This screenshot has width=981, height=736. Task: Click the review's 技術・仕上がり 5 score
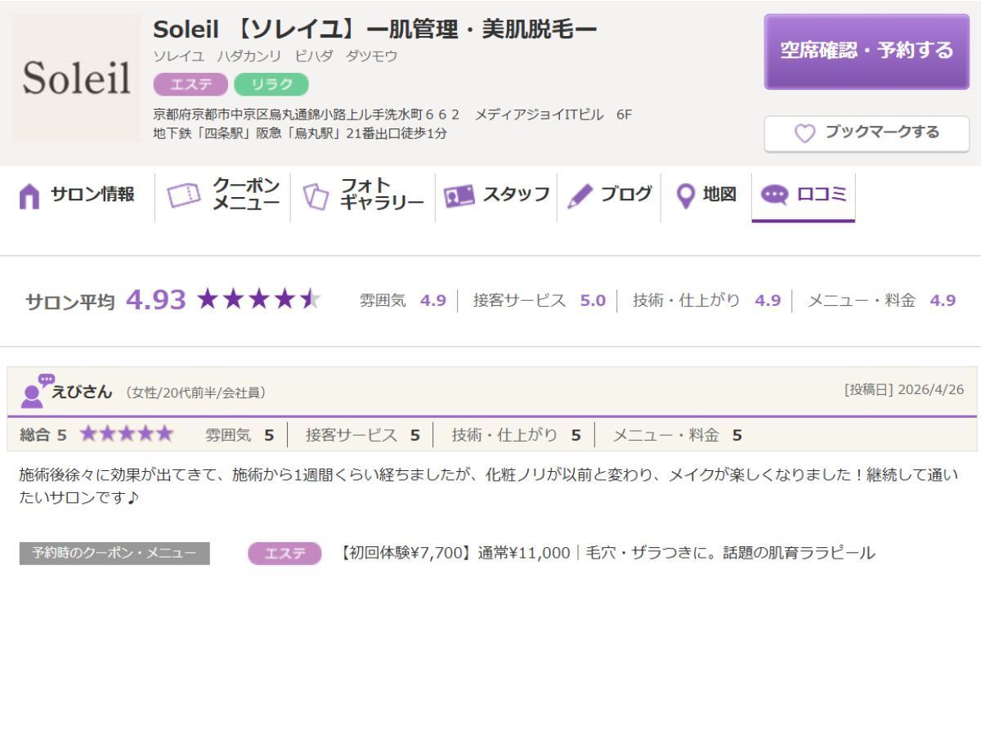tap(517, 435)
